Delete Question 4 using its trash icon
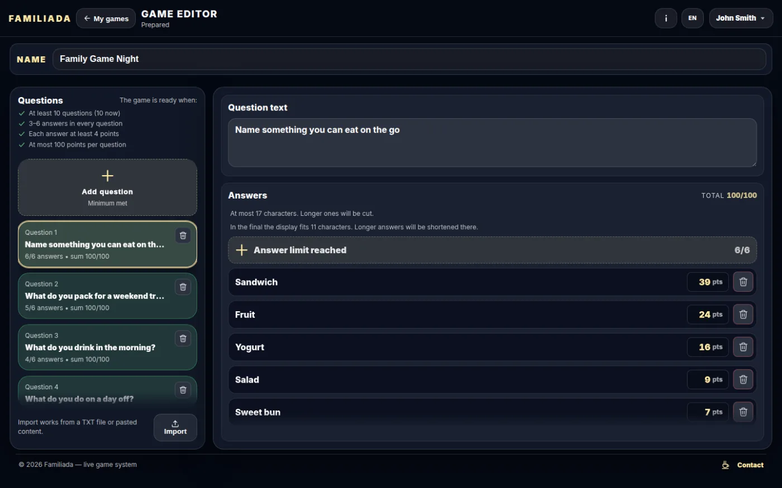 (183, 390)
